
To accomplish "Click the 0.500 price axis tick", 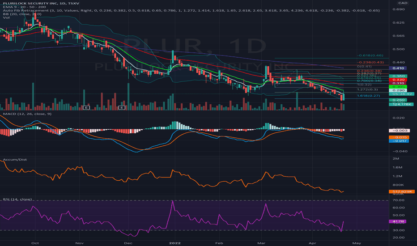I will 398,49.
